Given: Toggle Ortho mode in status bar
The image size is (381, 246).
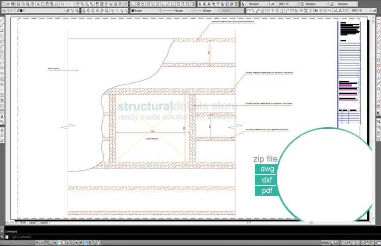Looking at the screenshot, I should click(50, 243).
